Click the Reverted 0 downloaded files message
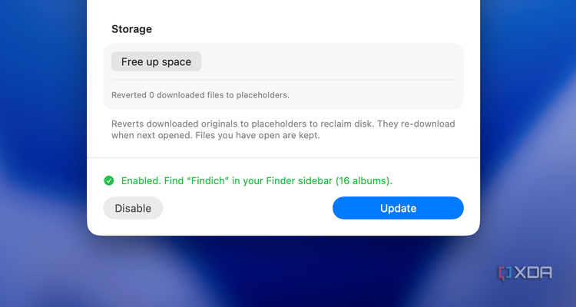576x307 pixels. click(x=200, y=95)
